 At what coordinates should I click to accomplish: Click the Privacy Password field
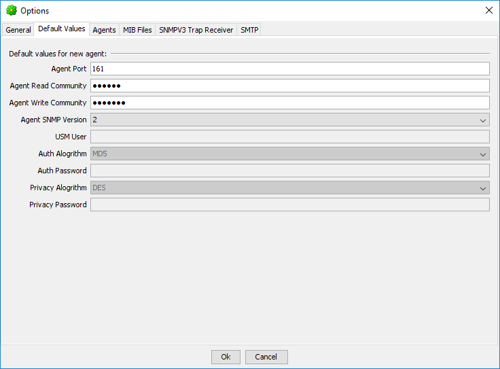tap(289, 205)
